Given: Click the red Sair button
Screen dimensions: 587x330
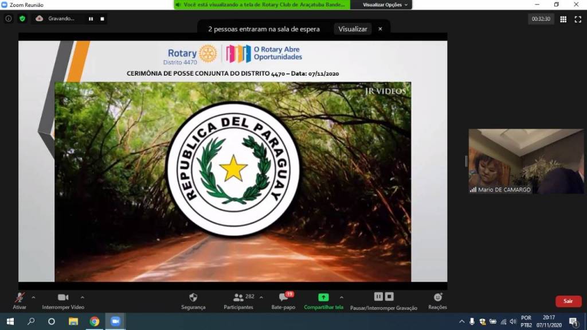Looking at the screenshot, I should pyautogui.click(x=568, y=301).
